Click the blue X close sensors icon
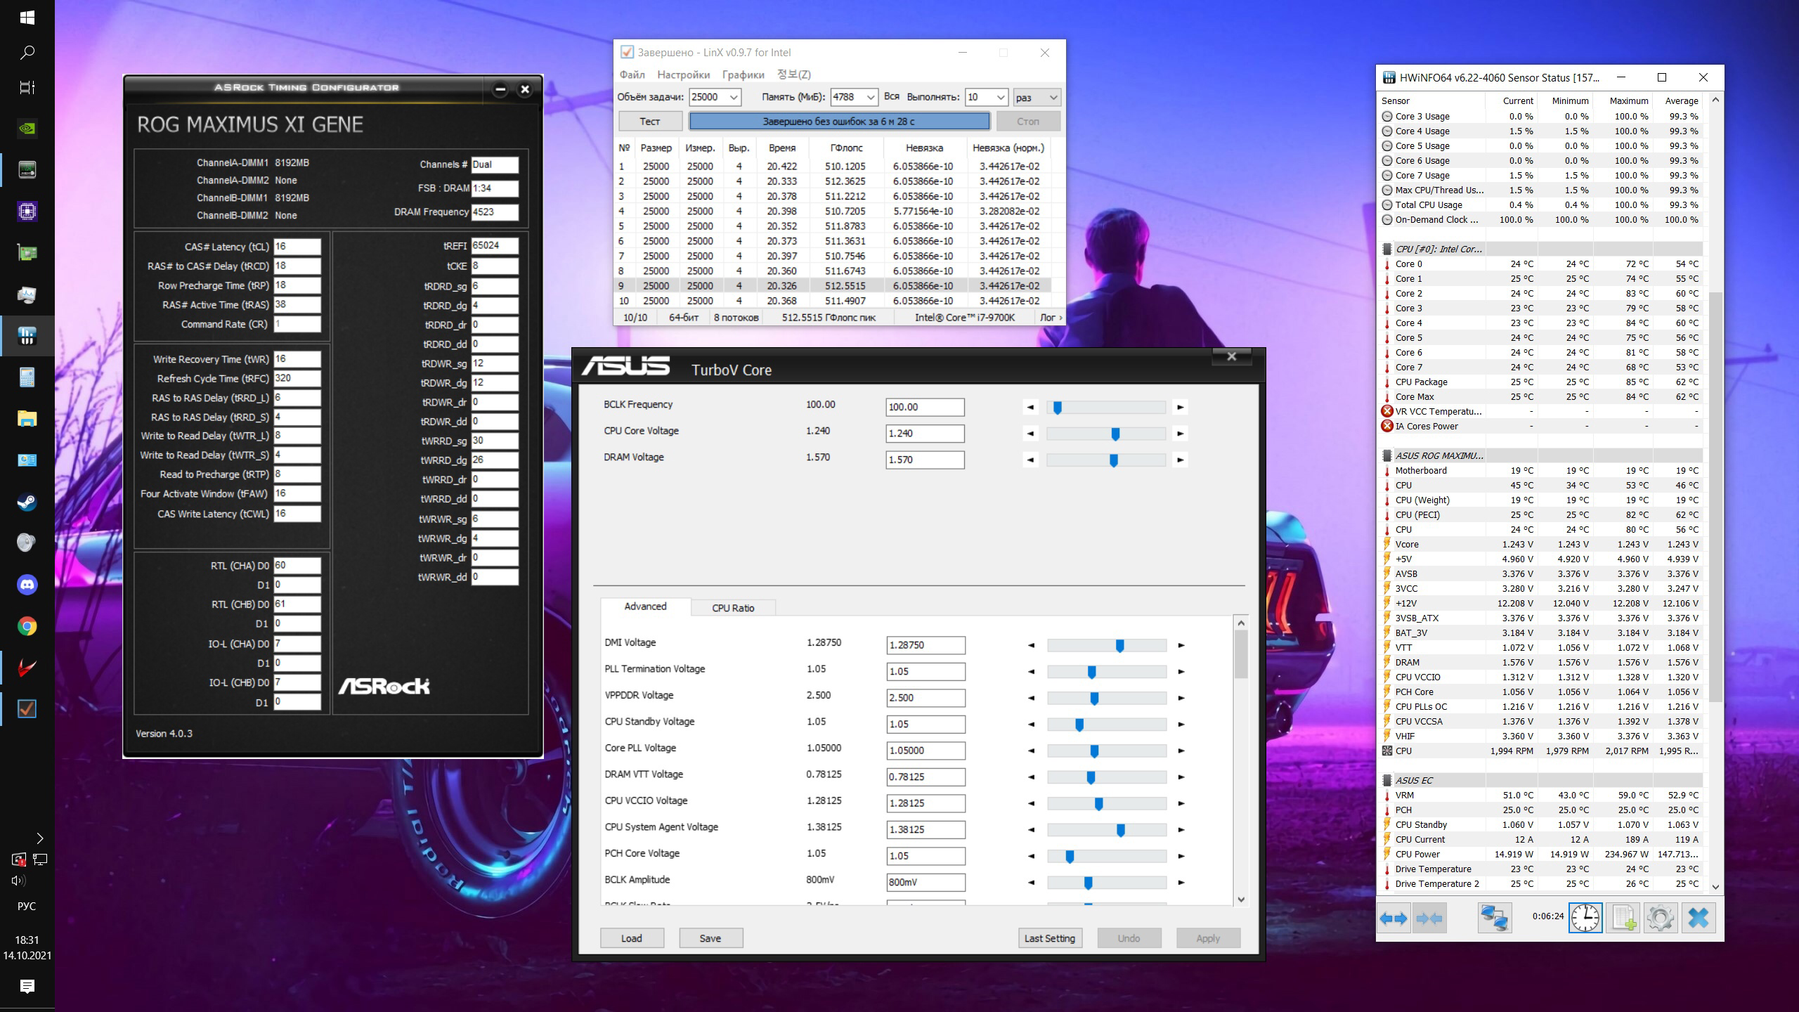This screenshot has height=1012, width=1799. point(1699,918)
